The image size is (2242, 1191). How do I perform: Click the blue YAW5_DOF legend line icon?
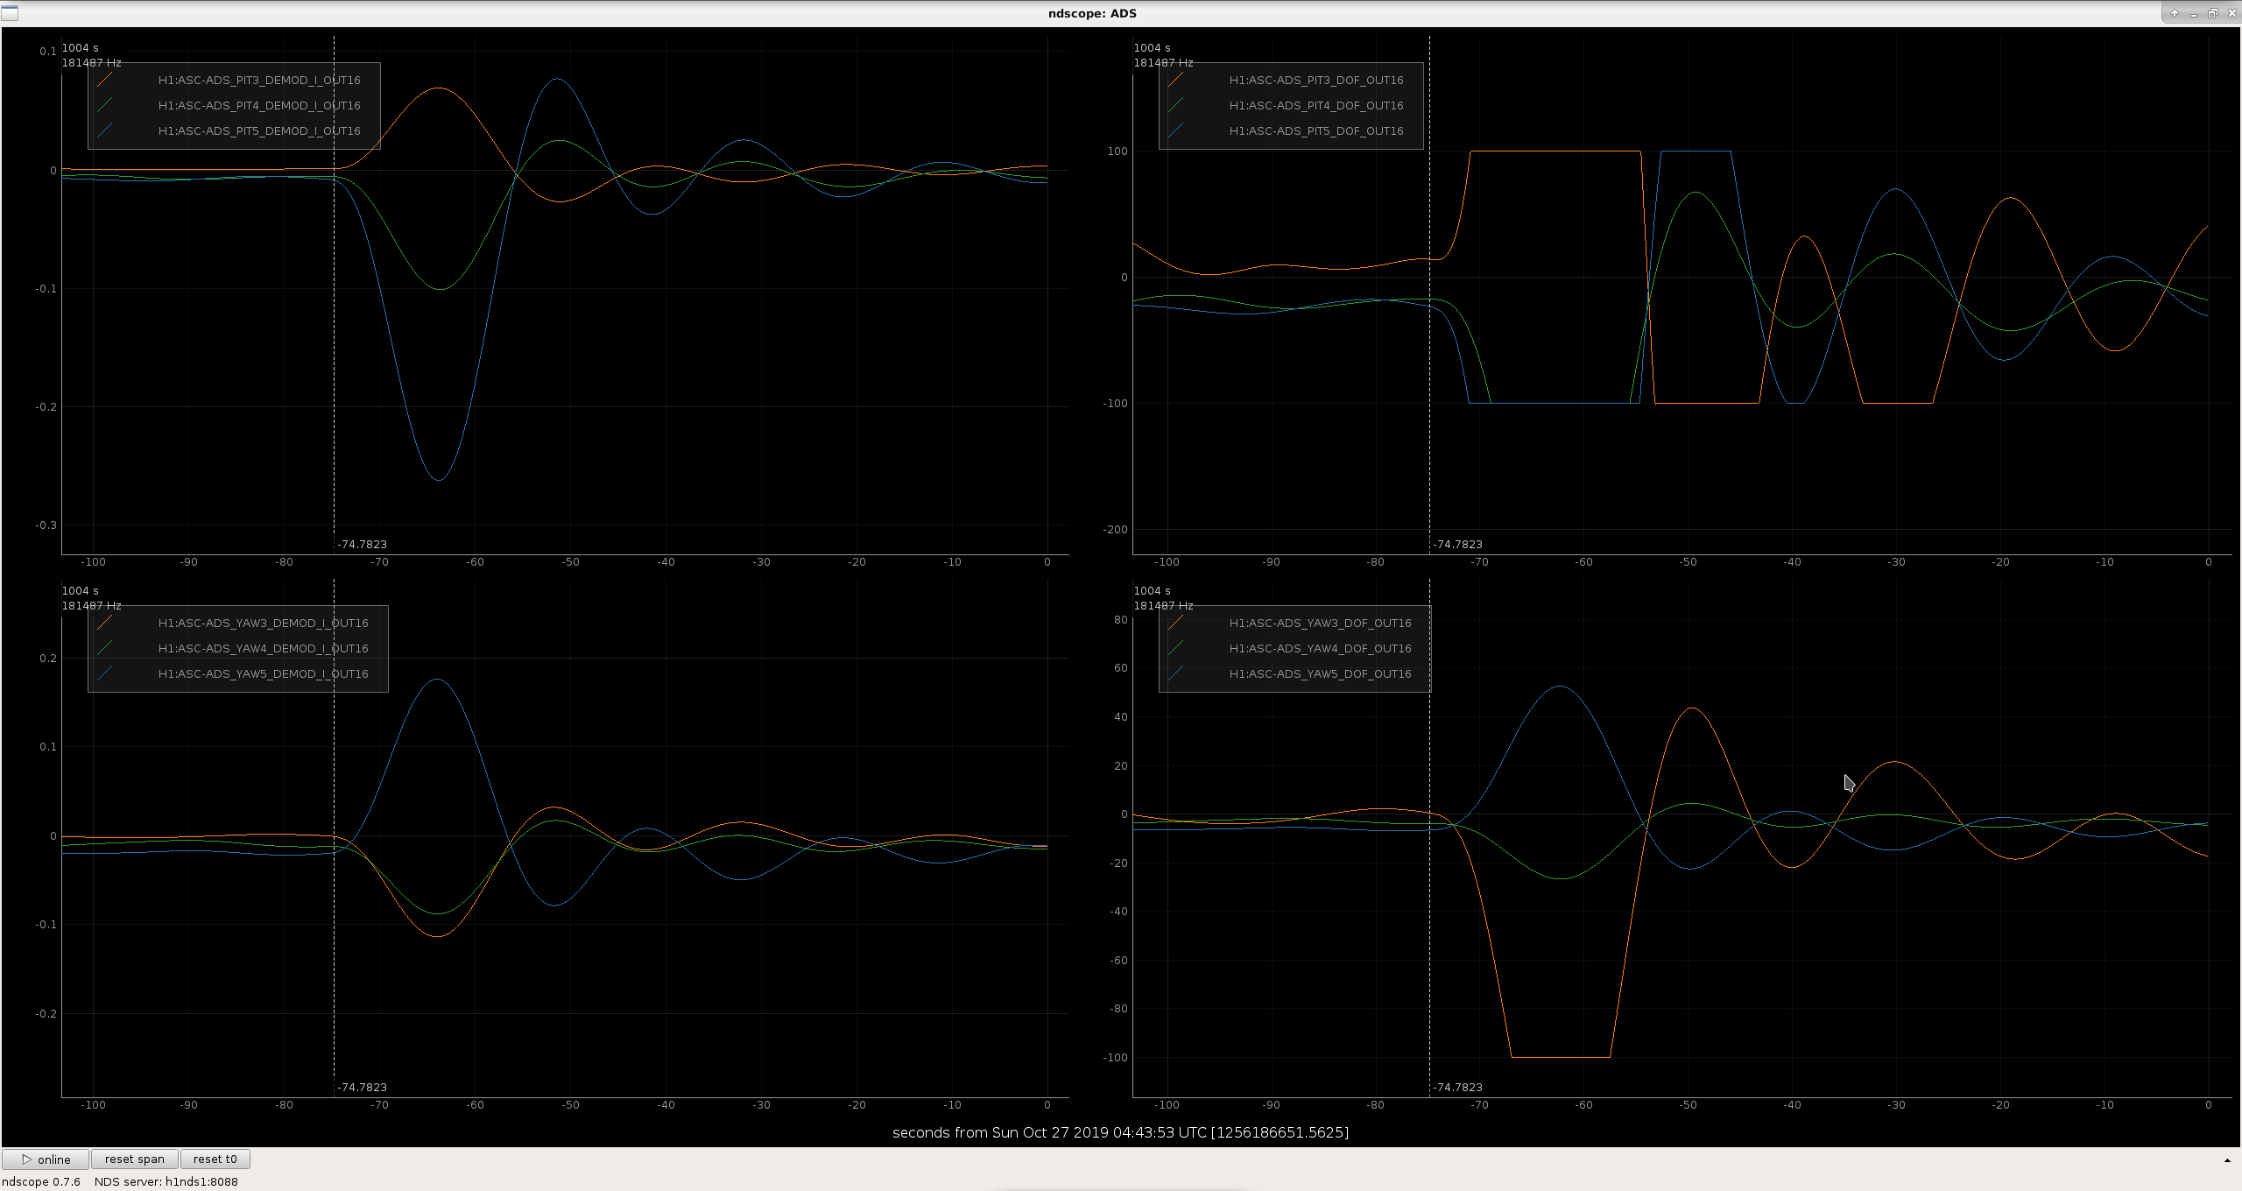click(x=1175, y=673)
